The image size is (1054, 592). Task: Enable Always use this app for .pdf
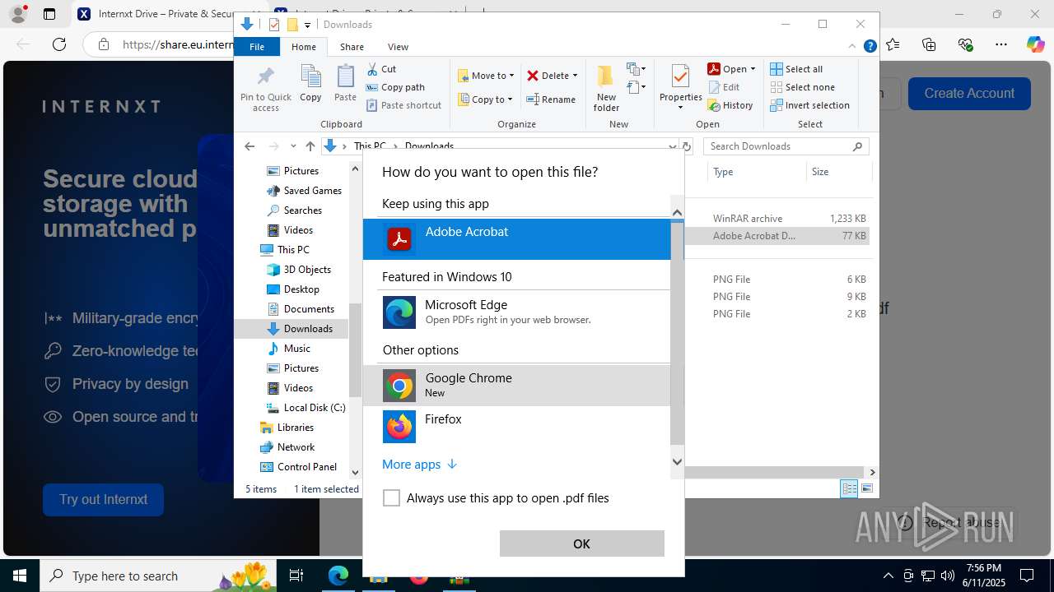(x=392, y=498)
